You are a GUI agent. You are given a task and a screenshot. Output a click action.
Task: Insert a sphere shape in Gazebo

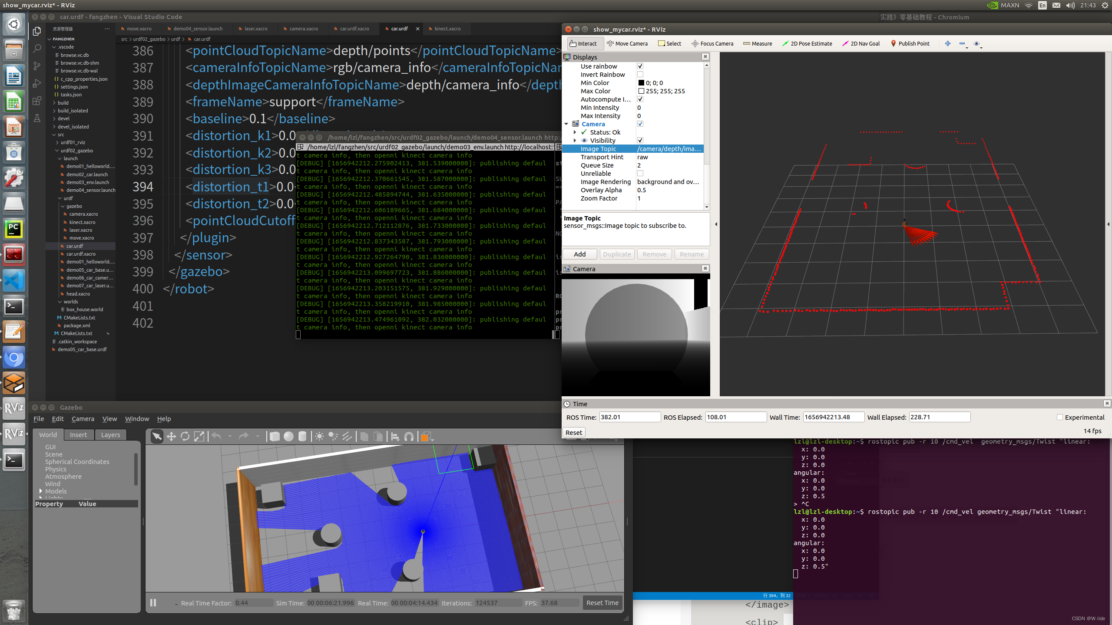click(x=288, y=437)
